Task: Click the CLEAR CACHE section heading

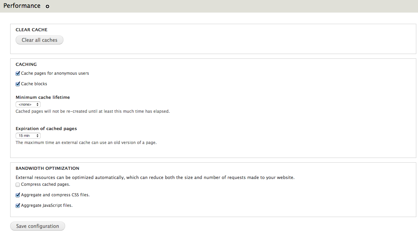Action: [32, 30]
